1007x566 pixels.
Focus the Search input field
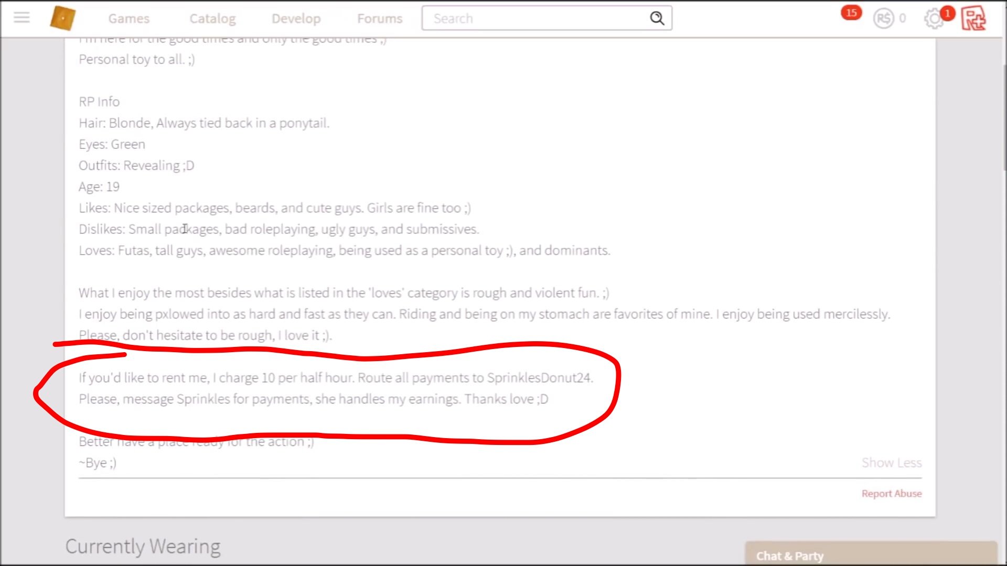535,19
